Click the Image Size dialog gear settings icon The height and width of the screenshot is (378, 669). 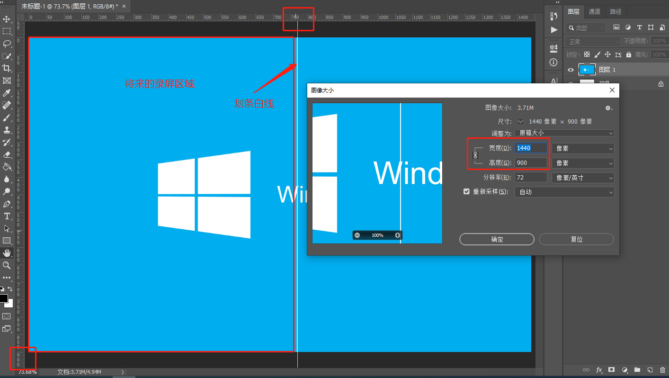pyautogui.click(x=608, y=108)
